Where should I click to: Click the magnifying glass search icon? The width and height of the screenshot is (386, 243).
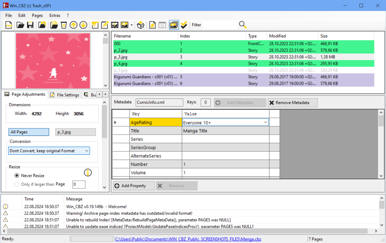[242, 25]
